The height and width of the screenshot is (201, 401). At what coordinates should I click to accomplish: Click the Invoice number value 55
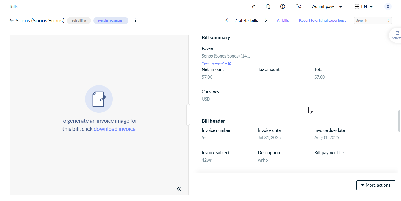(204, 138)
